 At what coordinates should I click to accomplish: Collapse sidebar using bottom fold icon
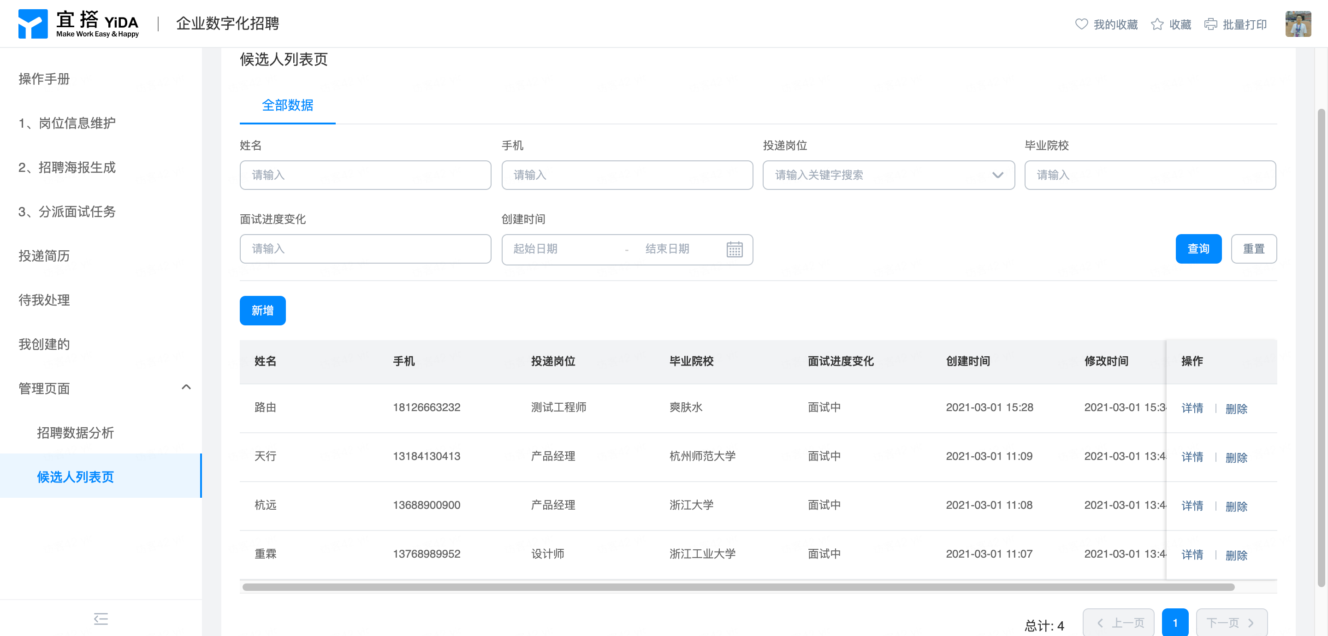[101, 618]
